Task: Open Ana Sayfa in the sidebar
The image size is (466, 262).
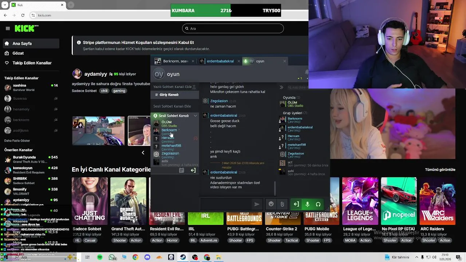Action: pos(31,43)
